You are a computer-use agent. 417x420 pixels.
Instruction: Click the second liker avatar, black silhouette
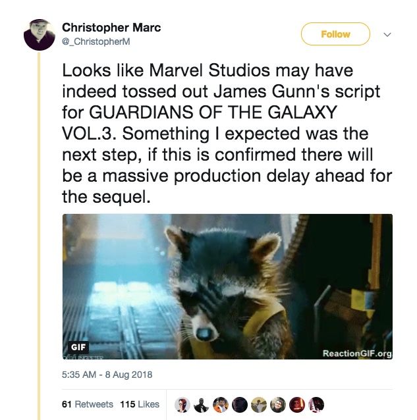202,404
